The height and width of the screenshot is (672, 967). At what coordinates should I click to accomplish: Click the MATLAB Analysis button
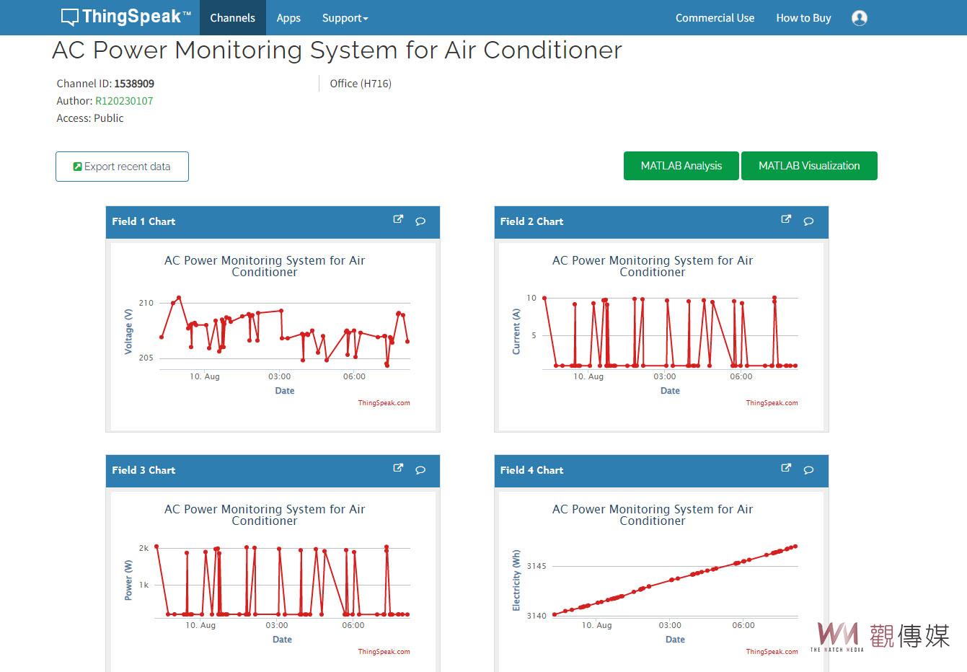681,166
